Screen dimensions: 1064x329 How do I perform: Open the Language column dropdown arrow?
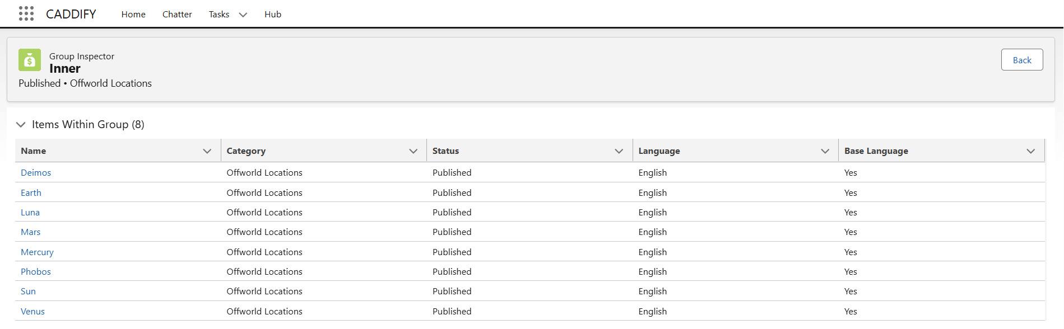825,151
